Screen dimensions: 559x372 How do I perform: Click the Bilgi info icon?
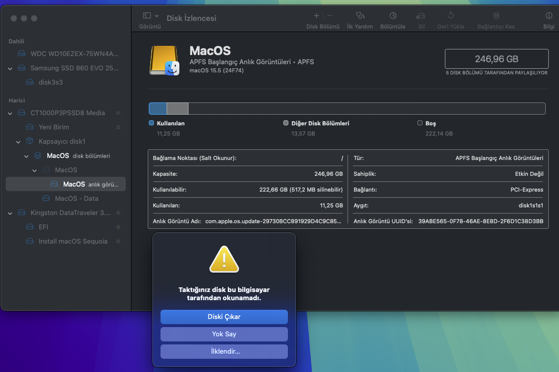[549, 16]
